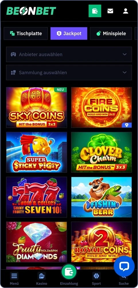Launch the Super Sticky Piggy game

36,152
